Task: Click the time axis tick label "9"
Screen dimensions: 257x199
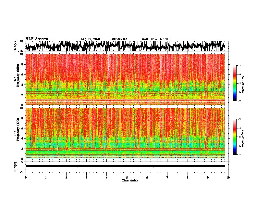Action: click(208, 178)
